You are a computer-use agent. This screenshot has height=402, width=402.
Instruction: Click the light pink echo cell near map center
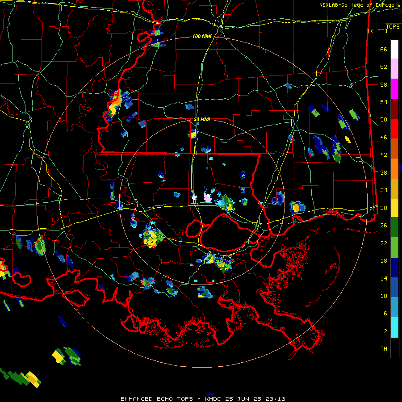(207, 197)
